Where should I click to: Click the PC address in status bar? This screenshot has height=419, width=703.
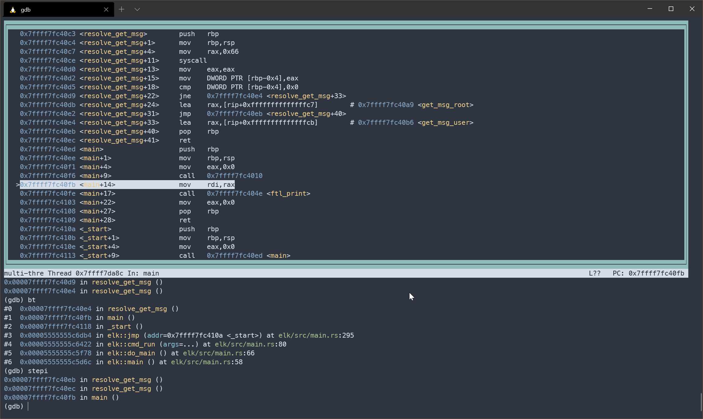pos(656,273)
